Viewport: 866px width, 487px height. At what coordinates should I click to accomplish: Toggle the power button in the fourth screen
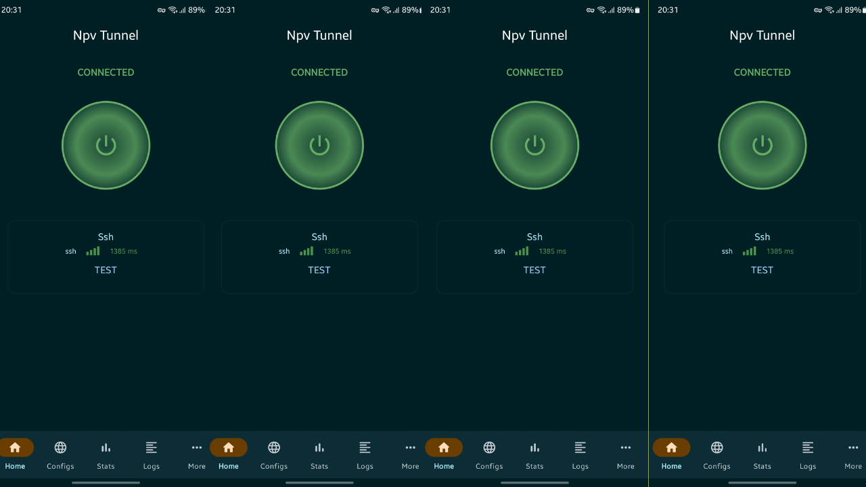coord(762,145)
